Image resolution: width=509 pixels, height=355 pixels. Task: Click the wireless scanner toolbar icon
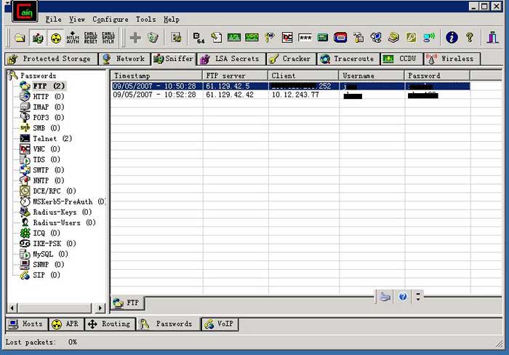point(429,38)
